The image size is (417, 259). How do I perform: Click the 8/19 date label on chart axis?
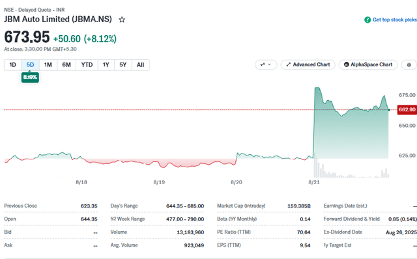[159, 182]
